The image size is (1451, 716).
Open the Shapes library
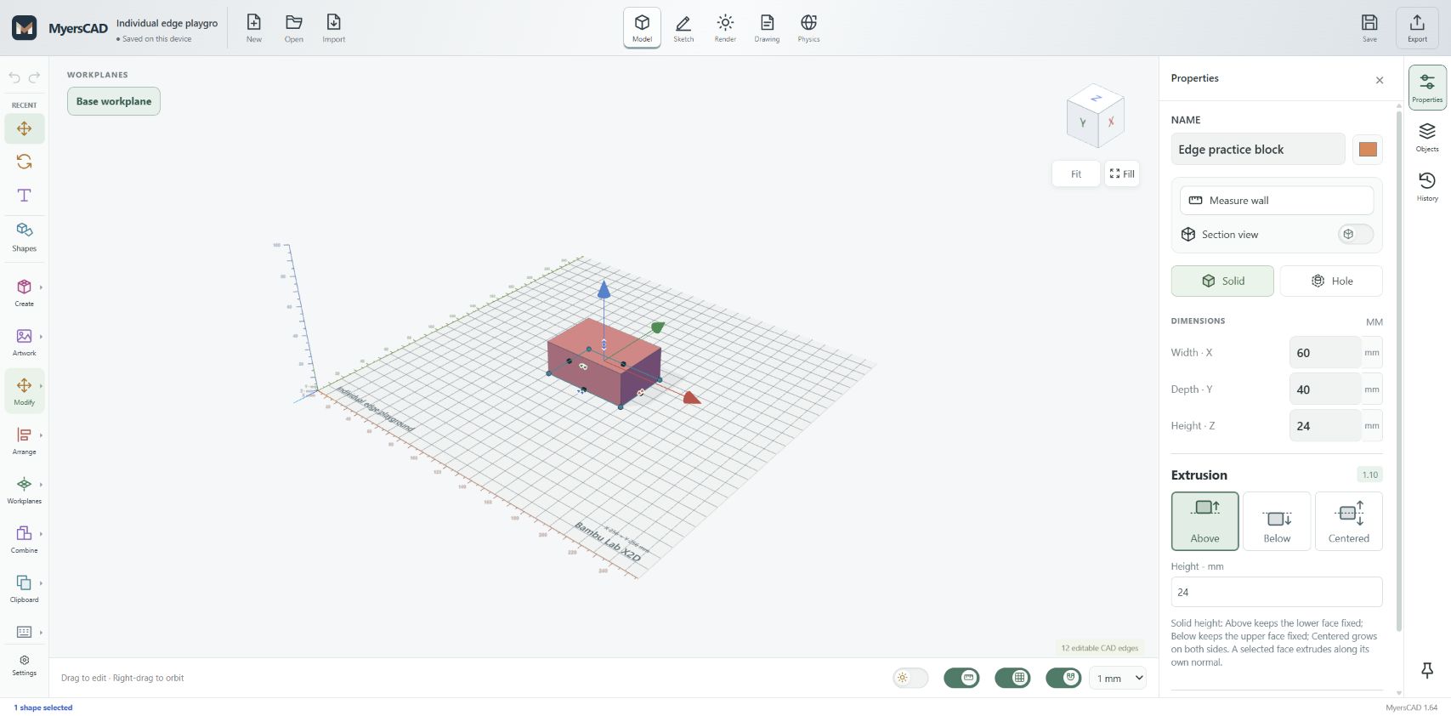click(25, 236)
